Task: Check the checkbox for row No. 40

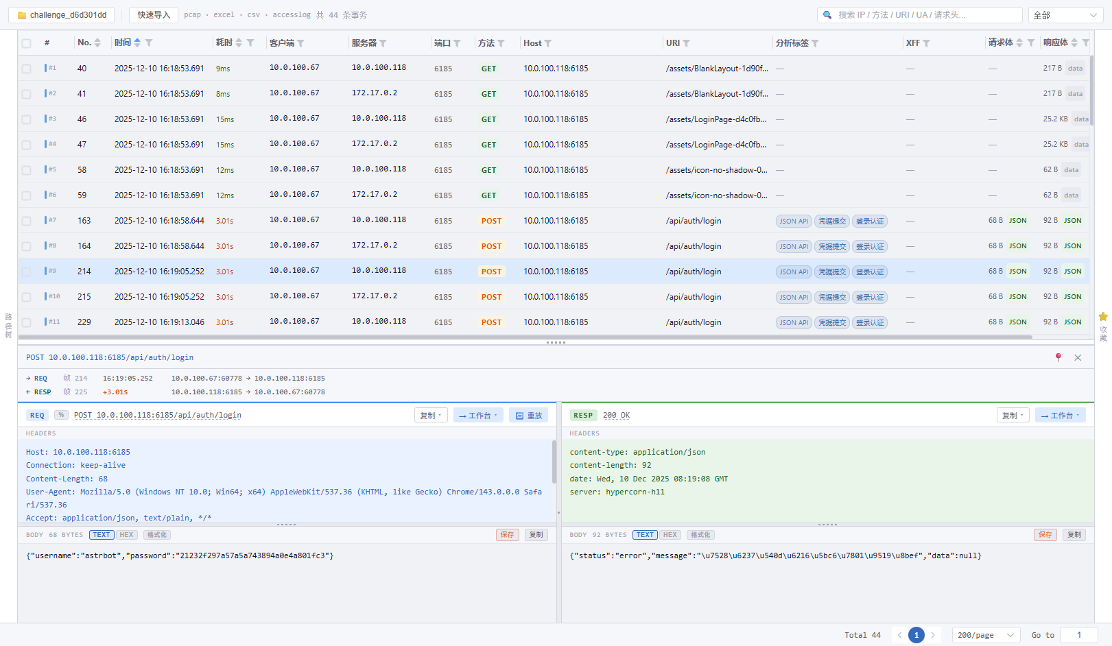Action: click(x=26, y=69)
